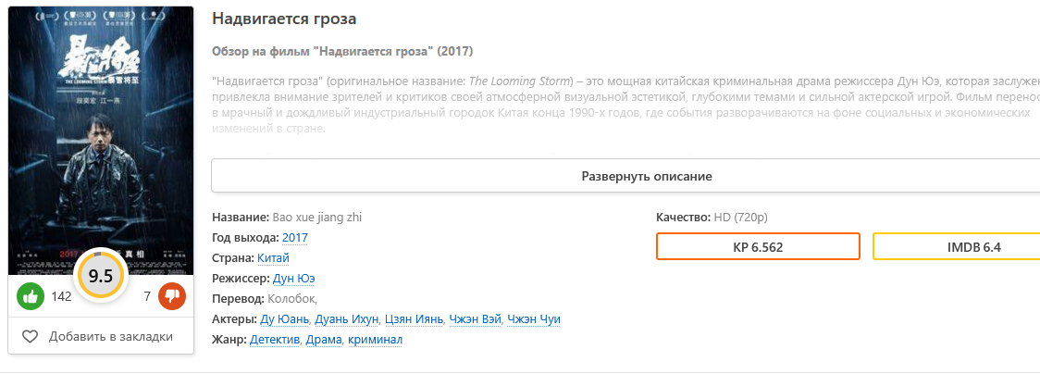The width and height of the screenshot is (1040, 374).
Task: Open actor Цзян Иянь link
Action: [414, 319]
